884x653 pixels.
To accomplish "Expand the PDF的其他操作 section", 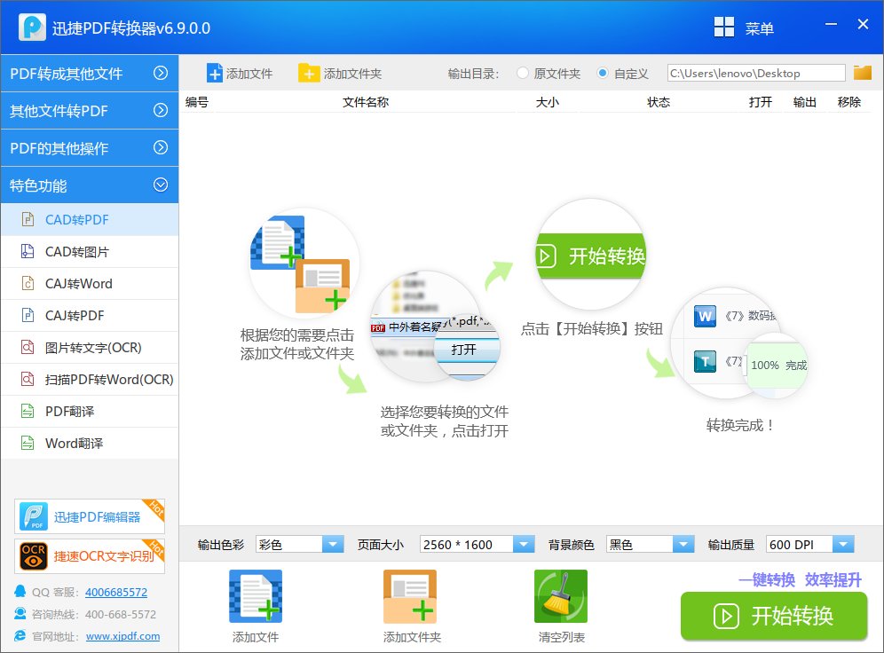I will 90,147.
